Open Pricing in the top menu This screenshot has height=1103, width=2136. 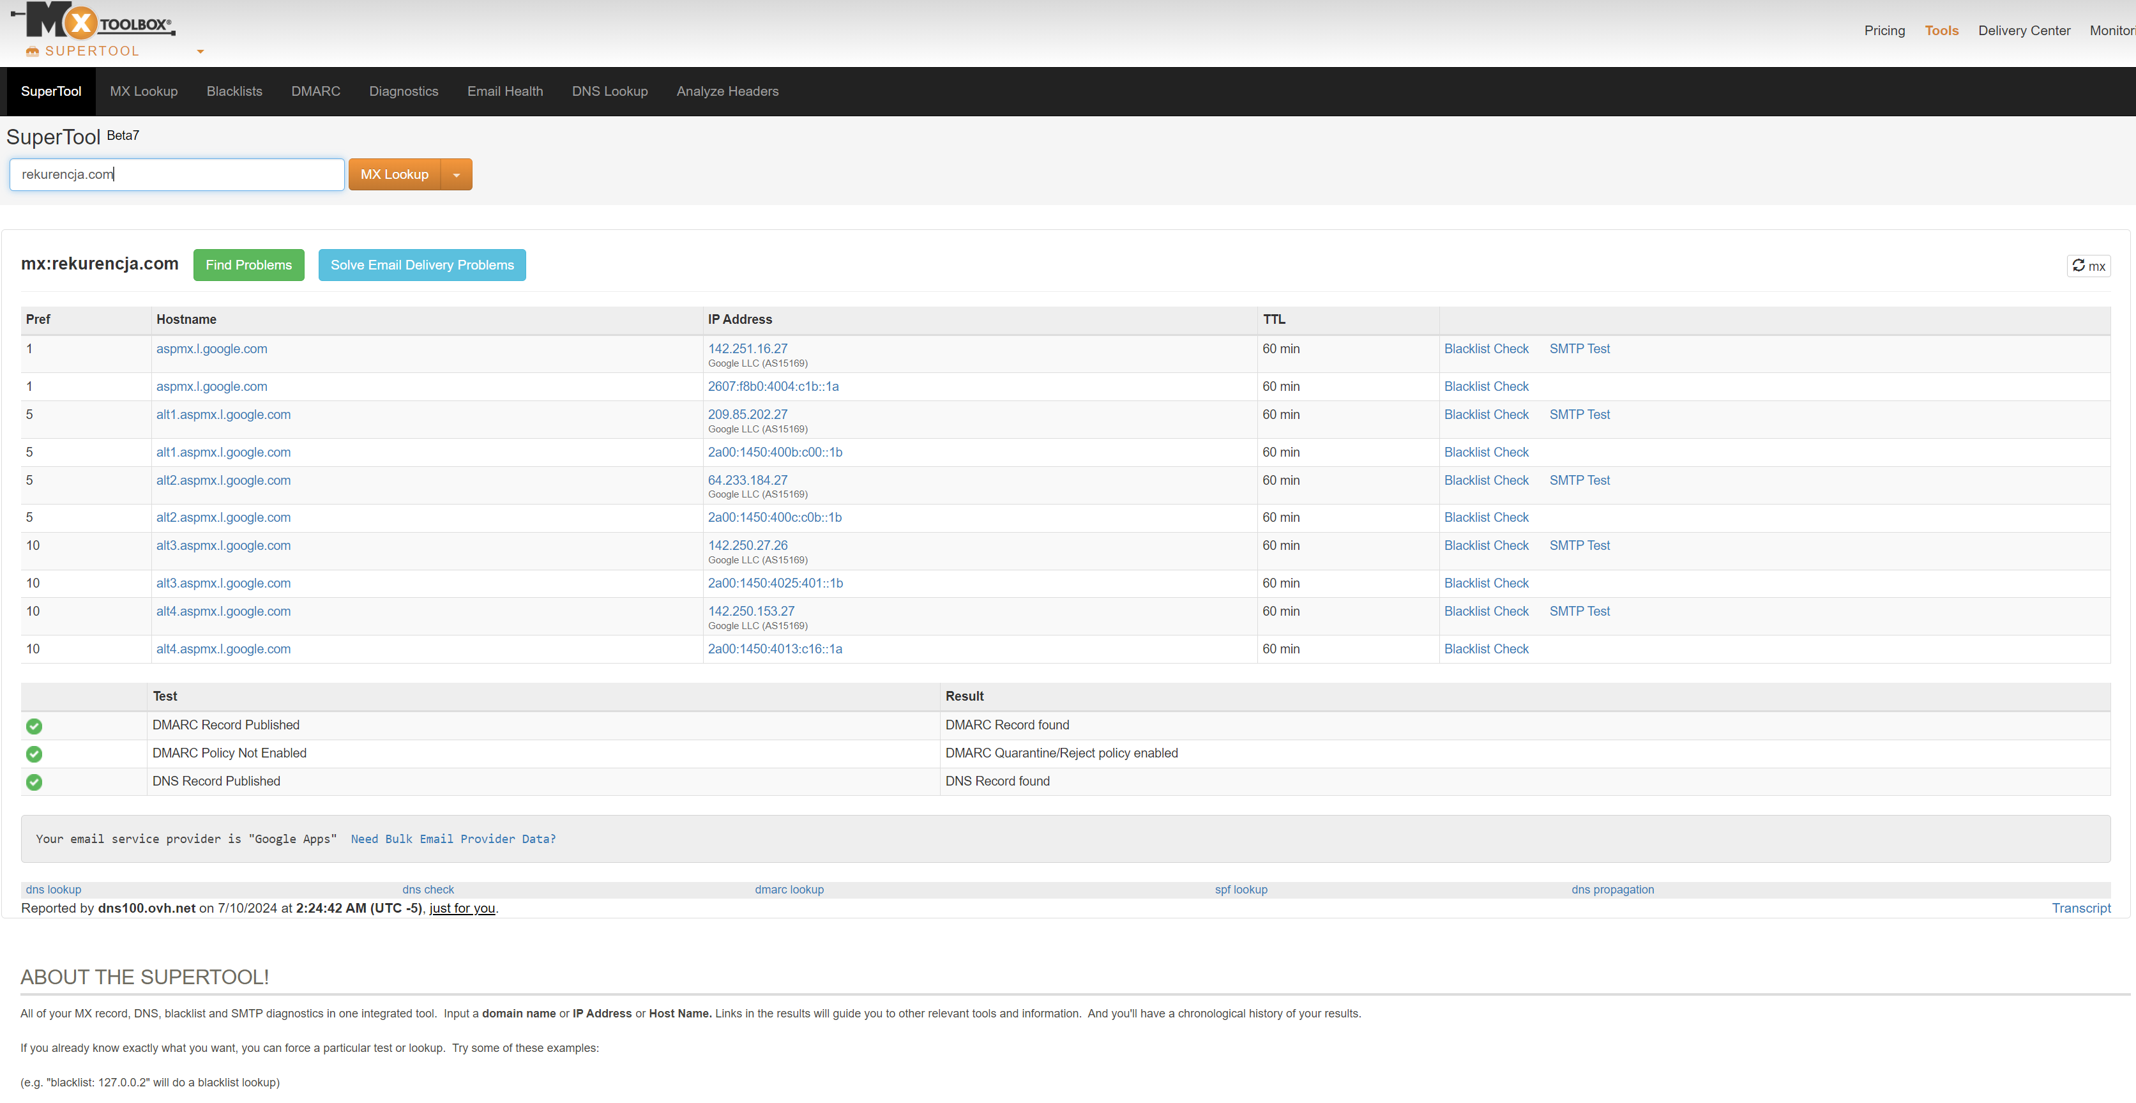point(1884,31)
